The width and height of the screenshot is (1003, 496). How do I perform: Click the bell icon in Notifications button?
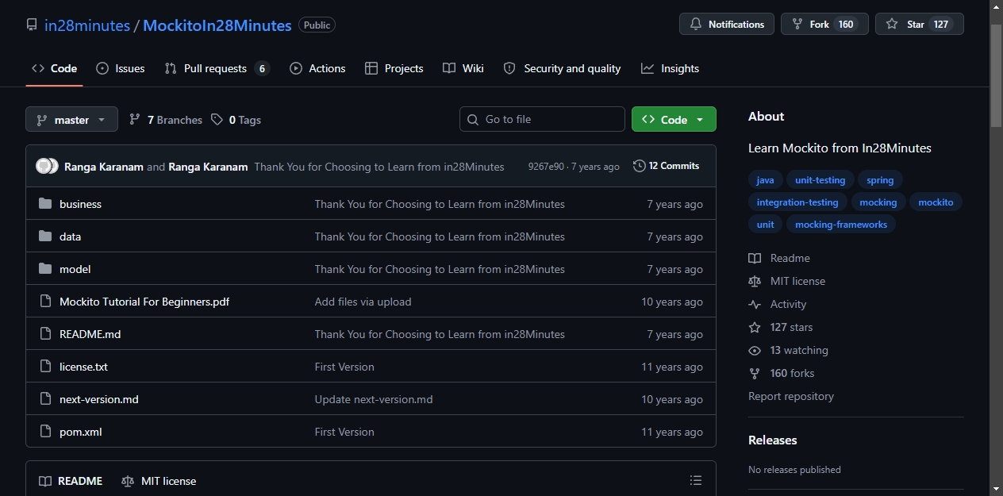click(x=696, y=25)
